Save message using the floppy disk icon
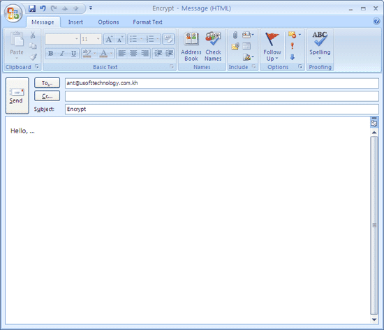This screenshot has height=330, width=384. (x=32, y=8)
